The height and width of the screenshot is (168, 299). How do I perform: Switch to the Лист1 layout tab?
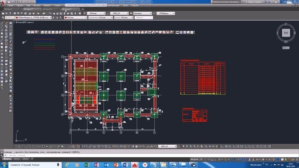click(17, 159)
